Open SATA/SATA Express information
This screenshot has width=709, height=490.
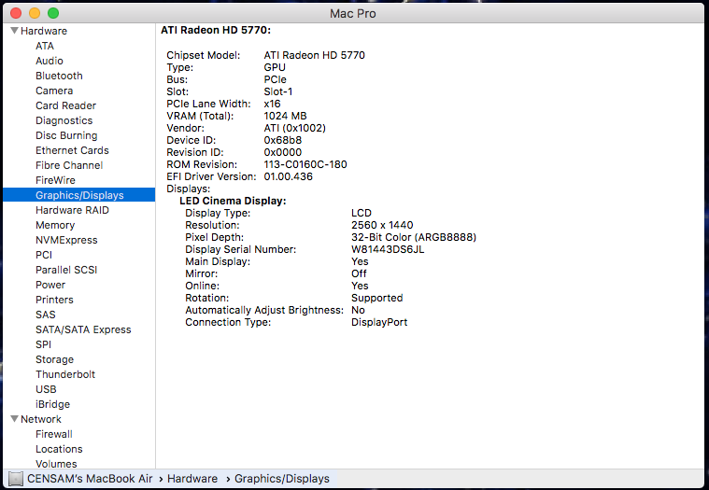83,329
